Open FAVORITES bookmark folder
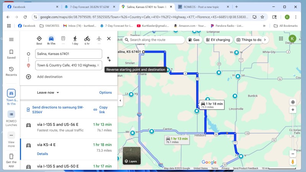The height and width of the screenshot is (172, 306). (x=49, y=26)
